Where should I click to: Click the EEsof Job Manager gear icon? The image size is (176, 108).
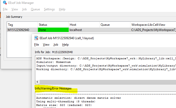[x=5, y=3]
